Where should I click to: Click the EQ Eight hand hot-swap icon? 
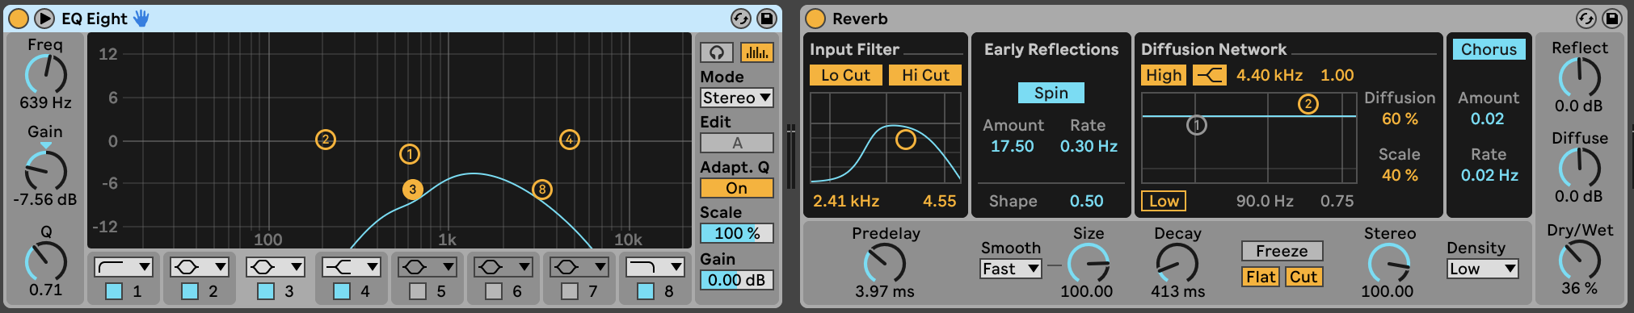(x=141, y=18)
